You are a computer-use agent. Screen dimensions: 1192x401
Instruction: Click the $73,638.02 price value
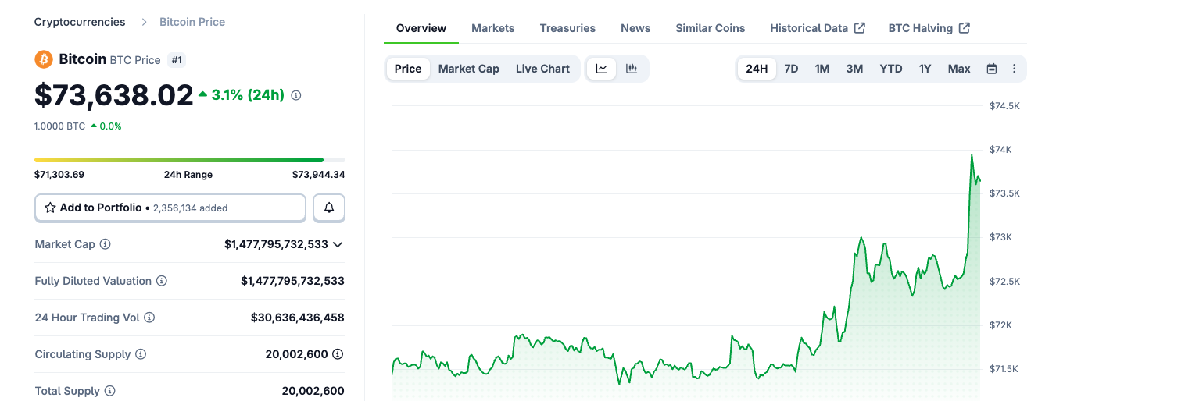pyautogui.click(x=114, y=95)
